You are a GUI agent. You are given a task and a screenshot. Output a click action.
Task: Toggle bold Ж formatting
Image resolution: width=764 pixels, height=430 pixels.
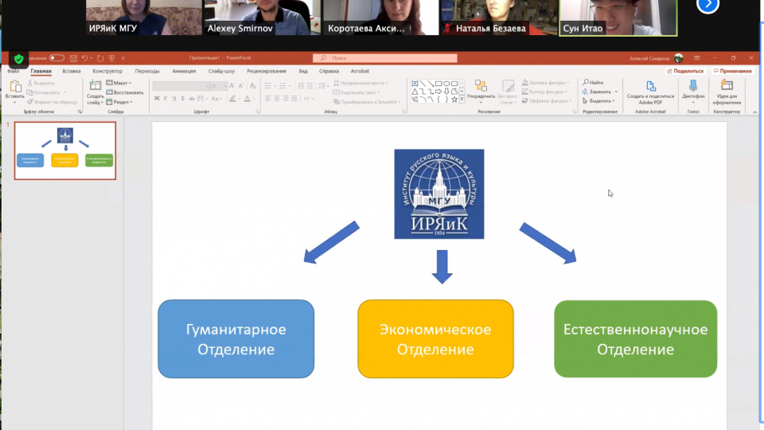pos(157,99)
